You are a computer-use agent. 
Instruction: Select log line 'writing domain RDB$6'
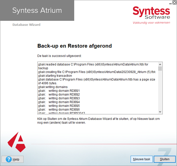click(x=59, y=109)
